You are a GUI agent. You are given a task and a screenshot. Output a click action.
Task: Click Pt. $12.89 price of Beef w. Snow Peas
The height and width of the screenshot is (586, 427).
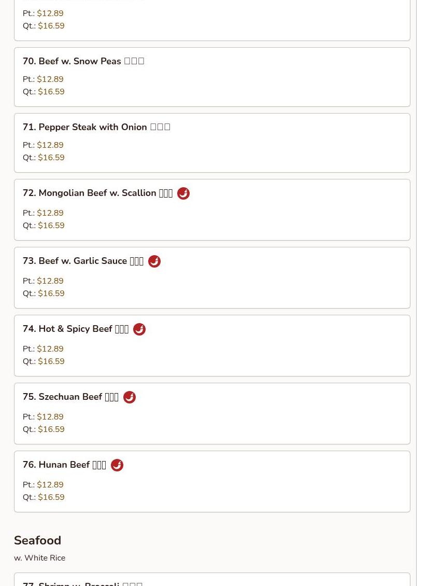[x=50, y=79]
